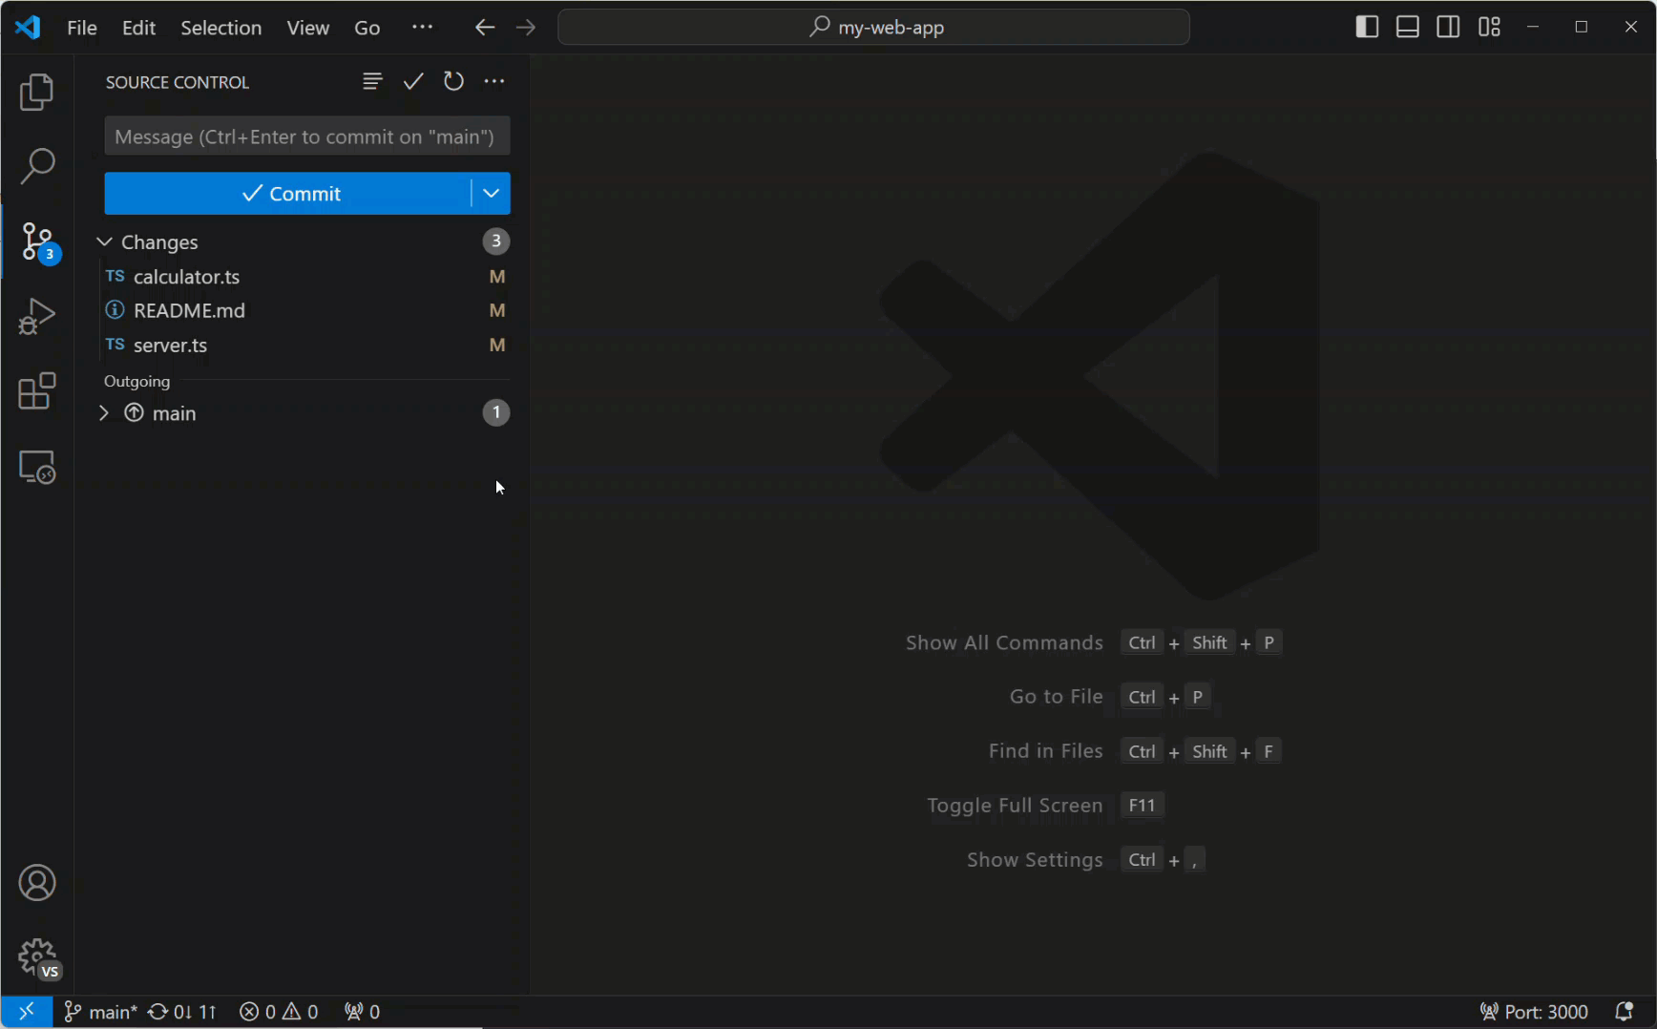Open the Extensions panel icon

coord(36,391)
